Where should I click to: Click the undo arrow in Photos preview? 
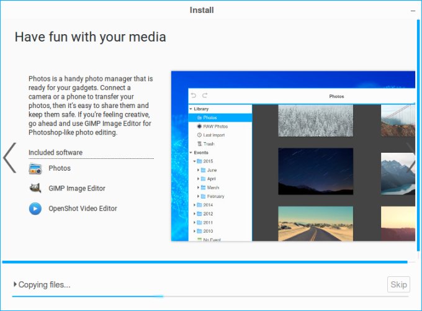[194, 96]
